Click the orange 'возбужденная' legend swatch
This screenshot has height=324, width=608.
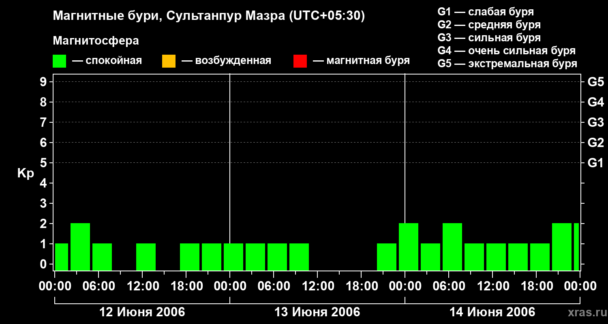click(169, 61)
